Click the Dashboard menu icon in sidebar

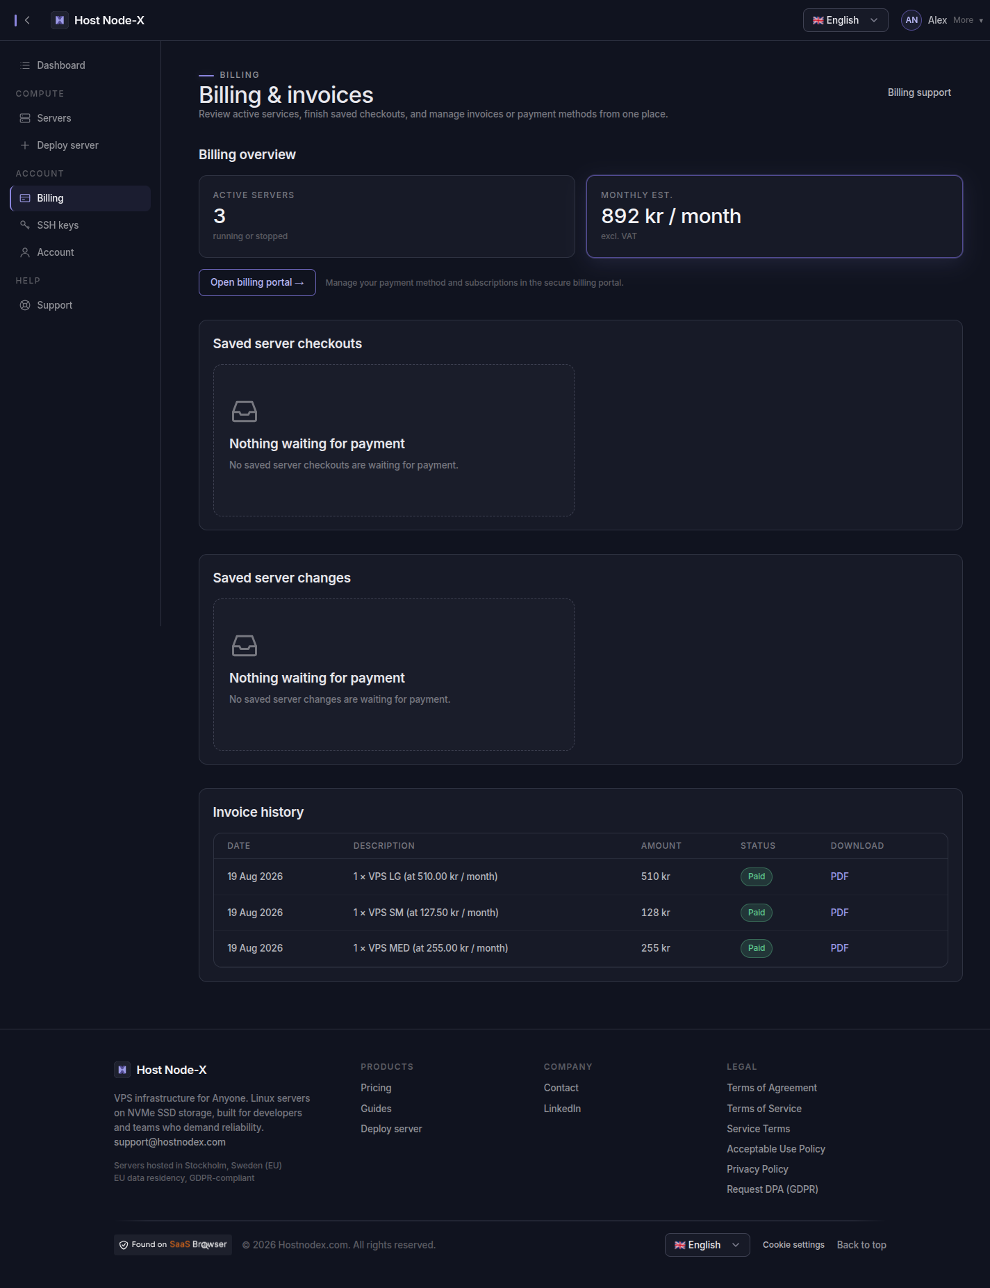25,65
